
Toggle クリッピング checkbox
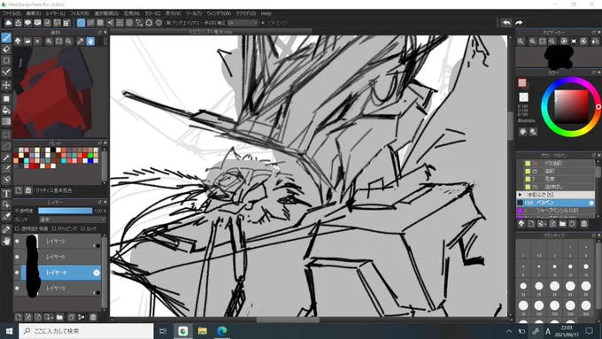point(54,229)
